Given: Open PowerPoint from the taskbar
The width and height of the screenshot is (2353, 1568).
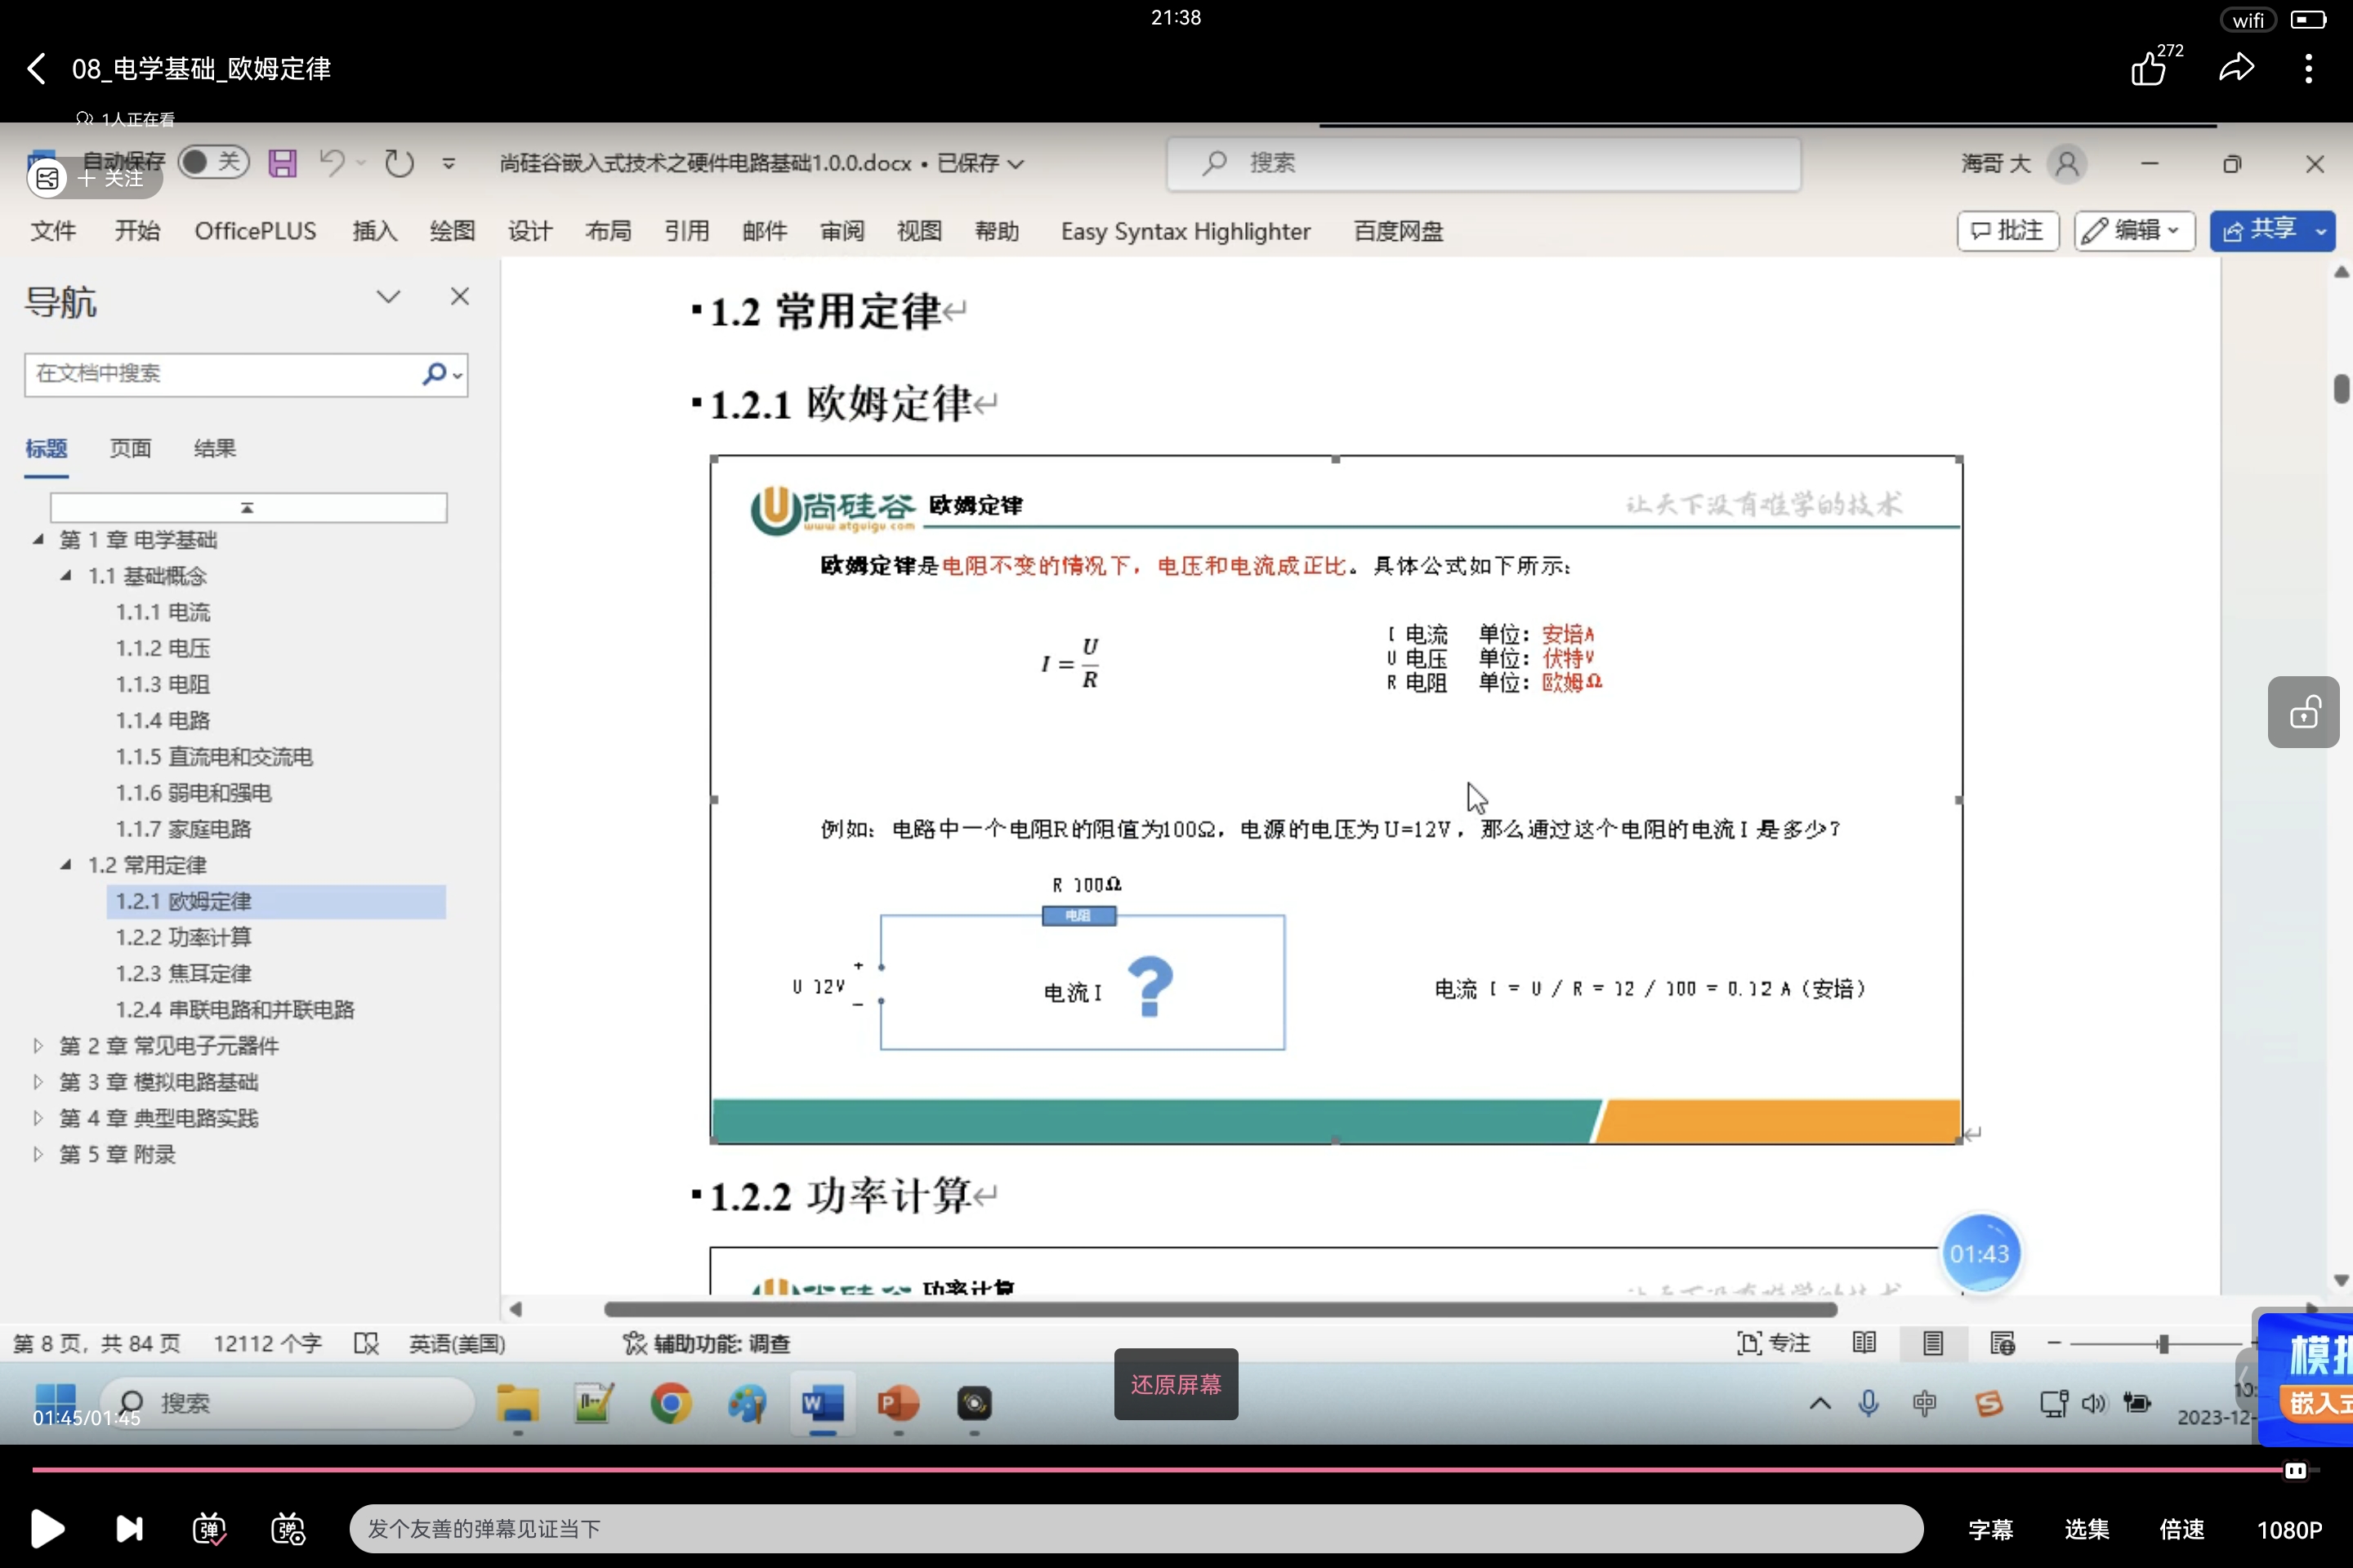Looking at the screenshot, I should click(899, 1404).
